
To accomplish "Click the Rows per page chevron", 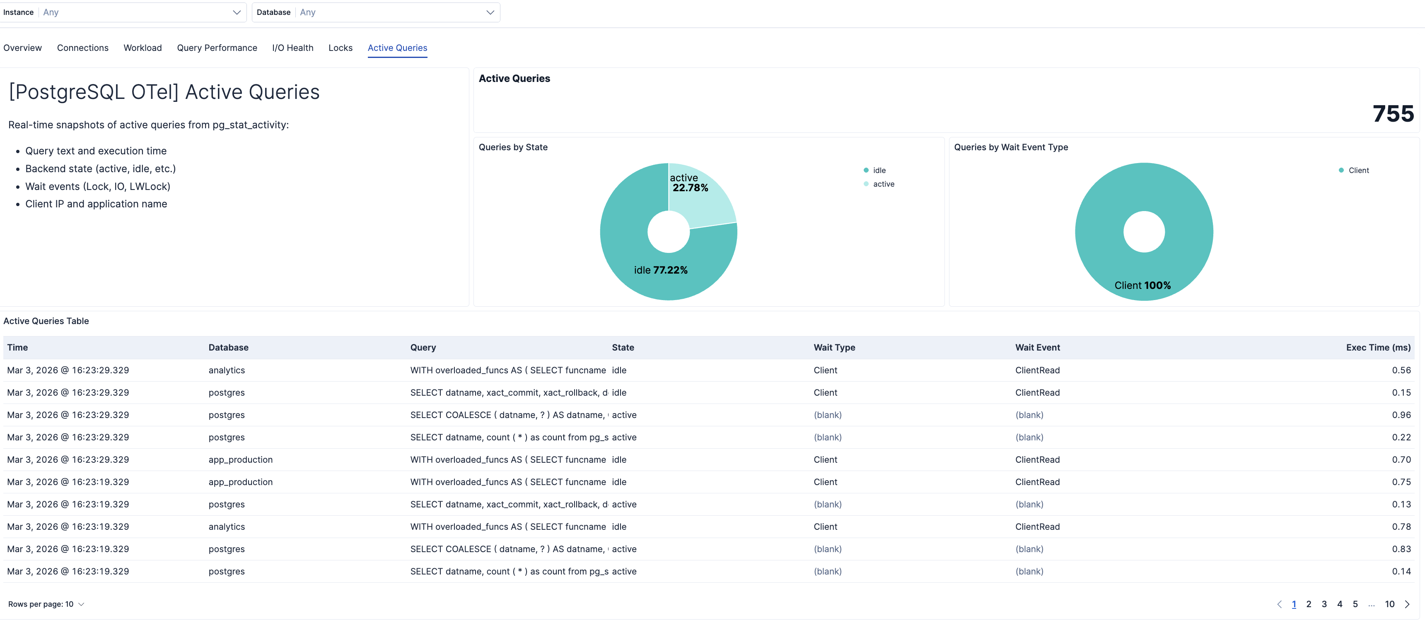I will click(x=80, y=604).
